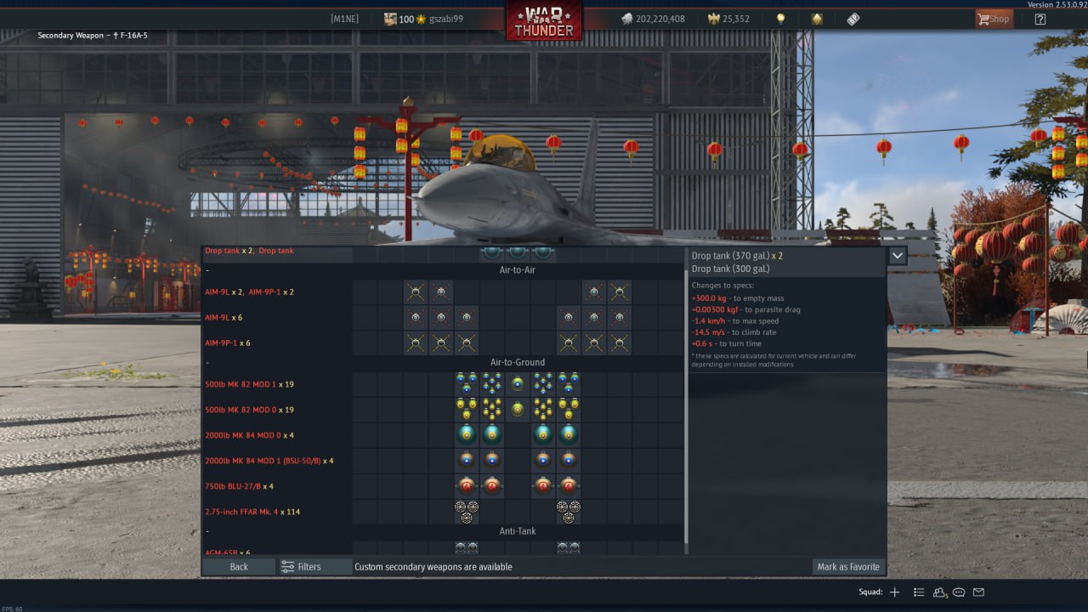Click Mark as Favorite button

[x=848, y=567]
